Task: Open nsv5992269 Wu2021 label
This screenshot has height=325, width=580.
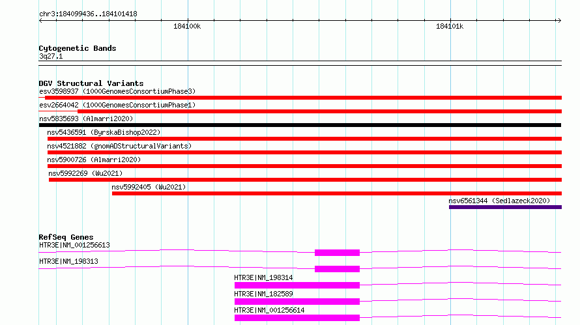Action: point(85,173)
